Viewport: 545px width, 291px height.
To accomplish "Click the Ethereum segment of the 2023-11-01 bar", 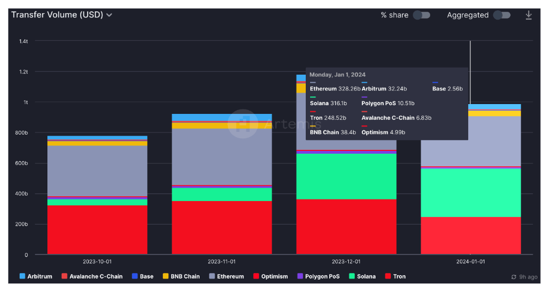I will coord(222,157).
